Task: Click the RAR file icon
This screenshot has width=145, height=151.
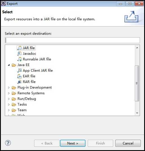Action: coord(20,82)
